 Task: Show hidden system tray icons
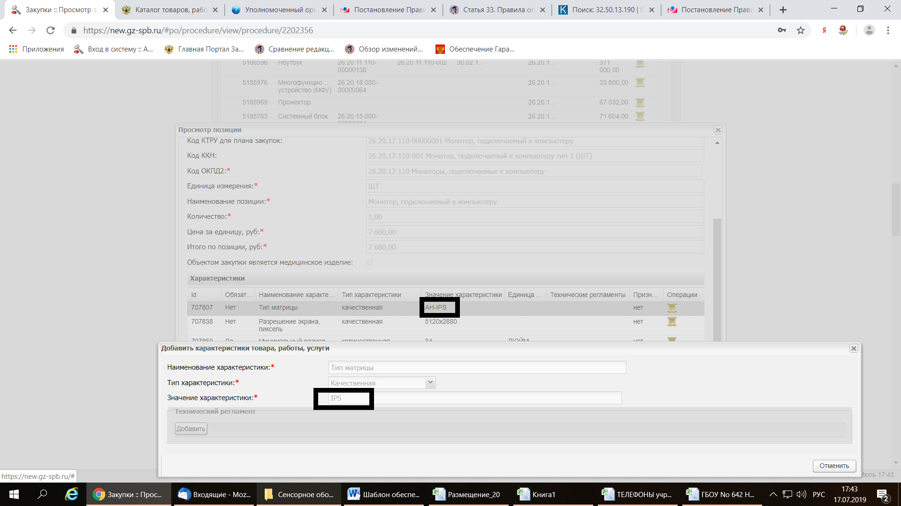[773, 494]
